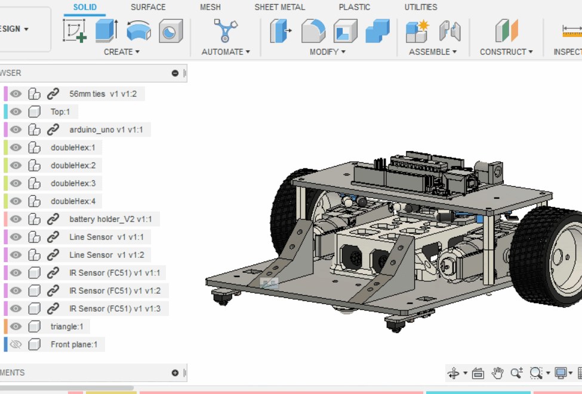Click the Shell tool icon
The height and width of the screenshot is (394, 582).
point(345,30)
